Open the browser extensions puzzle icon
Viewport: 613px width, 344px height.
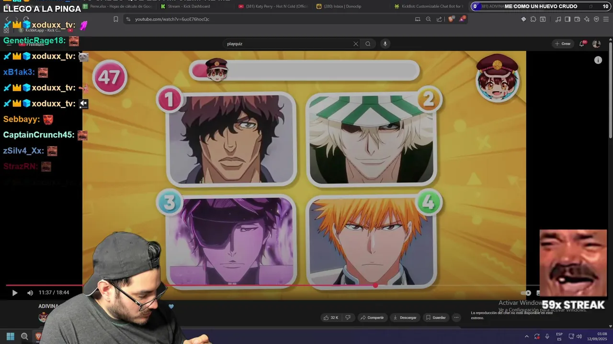click(533, 19)
